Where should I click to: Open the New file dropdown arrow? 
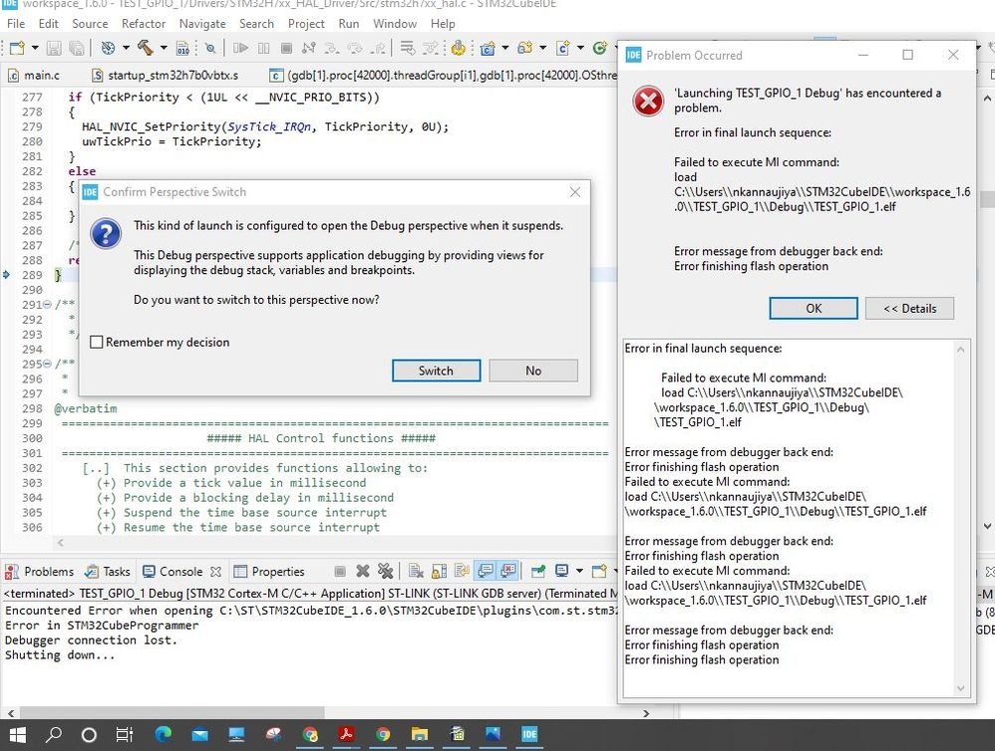[x=34, y=48]
